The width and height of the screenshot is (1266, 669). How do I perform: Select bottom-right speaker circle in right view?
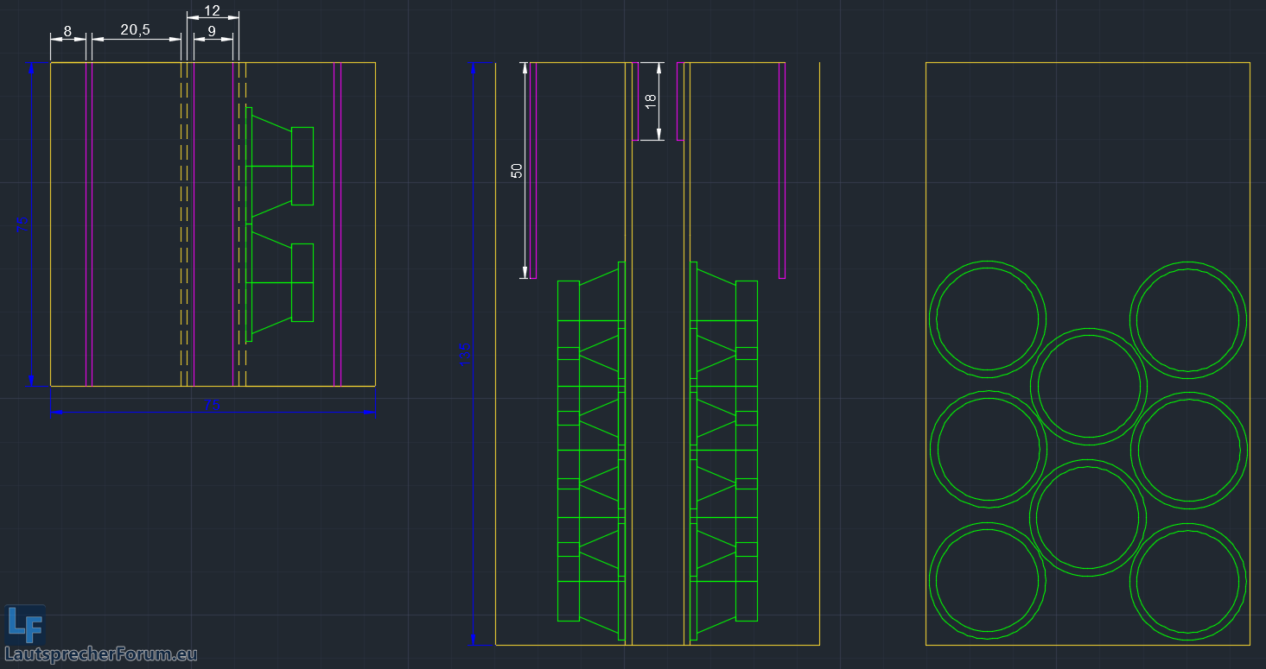pyautogui.click(x=1188, y=581)
